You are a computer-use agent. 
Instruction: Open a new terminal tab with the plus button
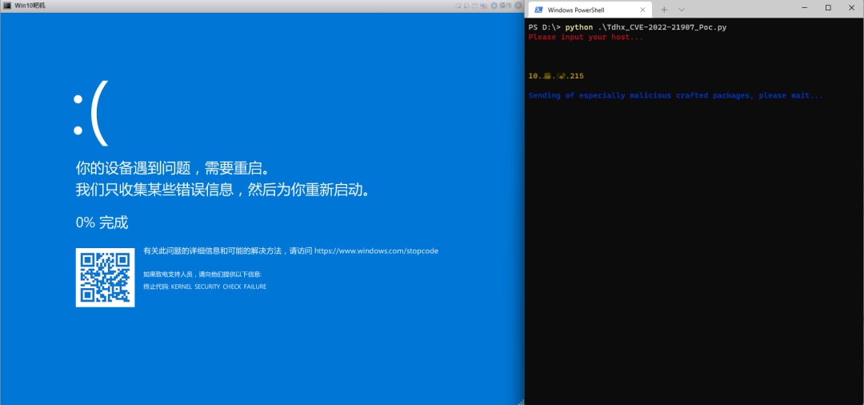click(x=664, y=10)
